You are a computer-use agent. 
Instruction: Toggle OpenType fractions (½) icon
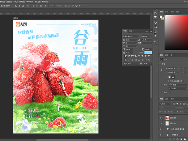149,60
